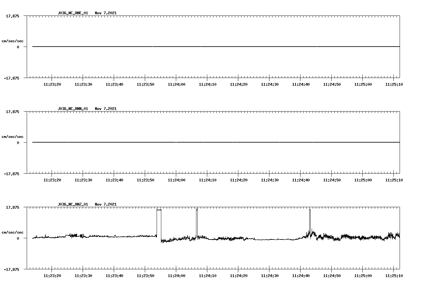The image size is (422, 287).
Task: Click the cm/sec/sec unit label of the HNN plot
Action: tap(12, 137)
